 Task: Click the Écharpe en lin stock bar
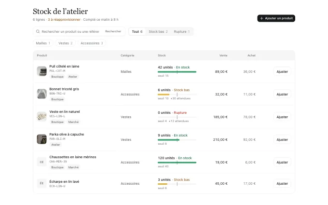[177, 184]
